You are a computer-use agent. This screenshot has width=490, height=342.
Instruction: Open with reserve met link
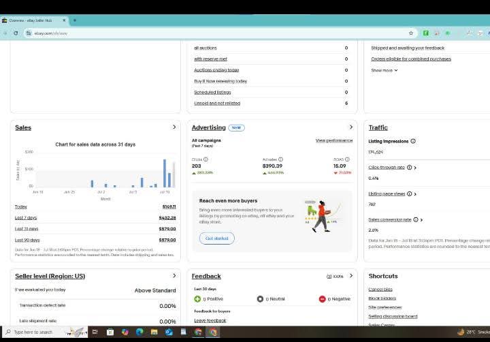pos(210,59)
